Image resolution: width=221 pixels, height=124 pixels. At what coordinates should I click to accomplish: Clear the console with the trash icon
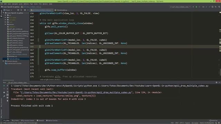tap(8, 101)
